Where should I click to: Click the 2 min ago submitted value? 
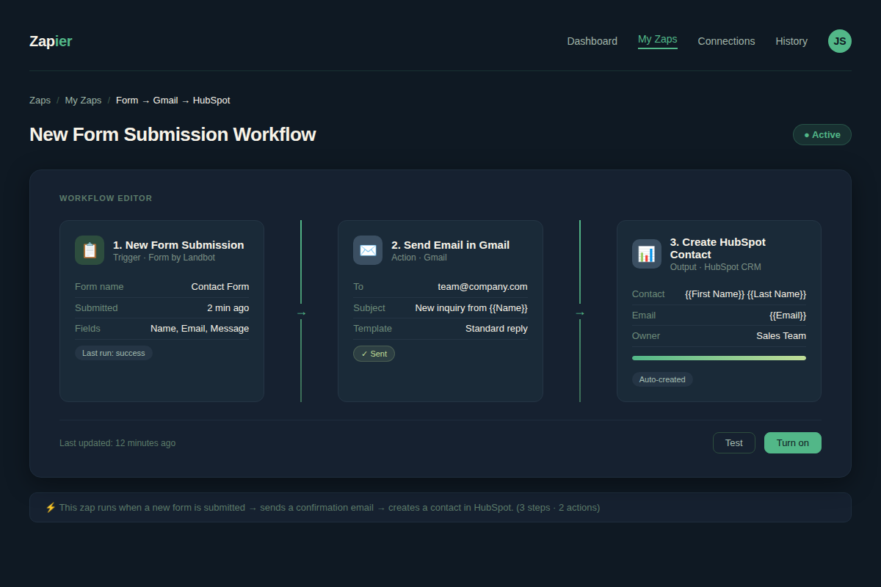point(228,308)
